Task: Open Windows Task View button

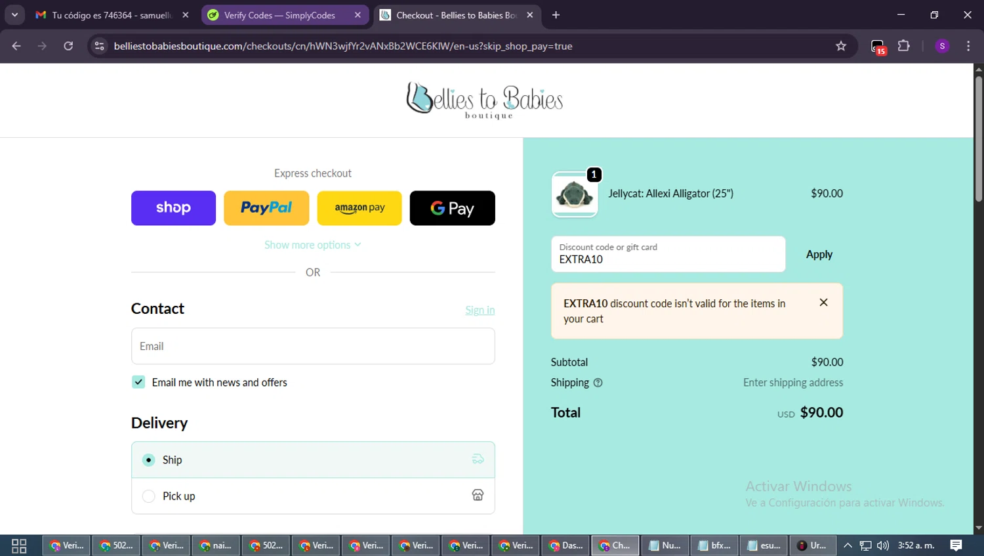Action: tap(19, 545)
